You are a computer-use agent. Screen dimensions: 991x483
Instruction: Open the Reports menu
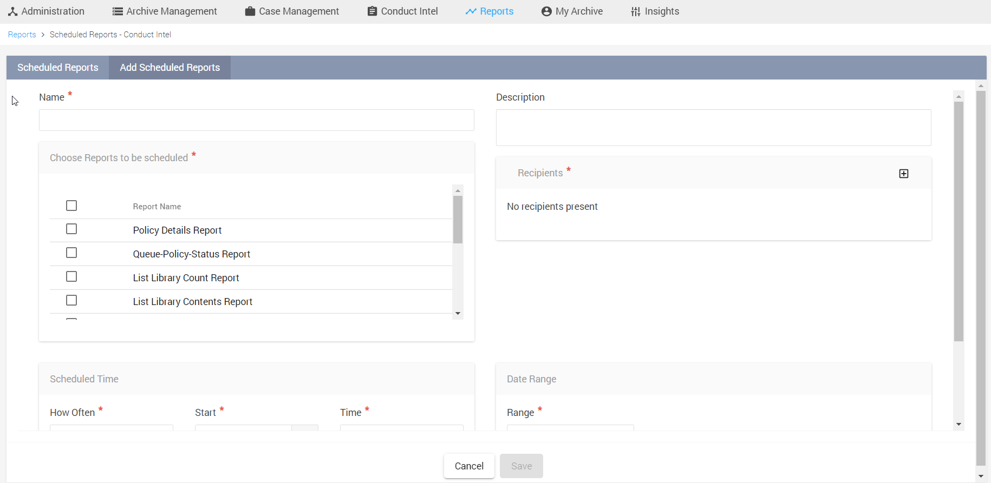pyautogui.click(x=490, y=11)
